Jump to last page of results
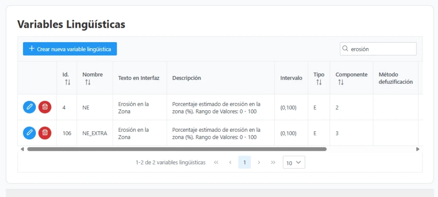Screen dimensions: 438x197 (x=273, y=162)
